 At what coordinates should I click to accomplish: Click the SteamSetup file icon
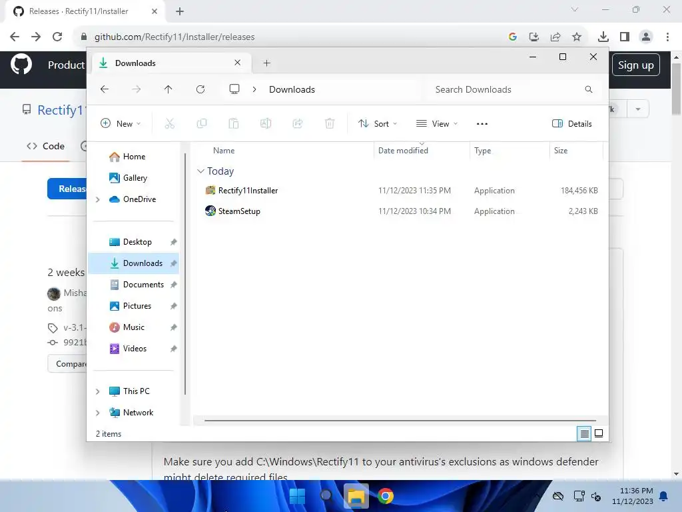point(210,211)
